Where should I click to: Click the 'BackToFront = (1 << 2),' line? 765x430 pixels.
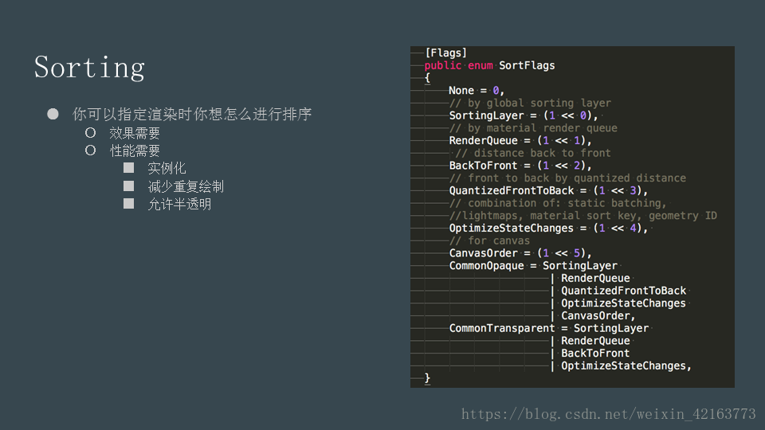click(x=520, y=166)
